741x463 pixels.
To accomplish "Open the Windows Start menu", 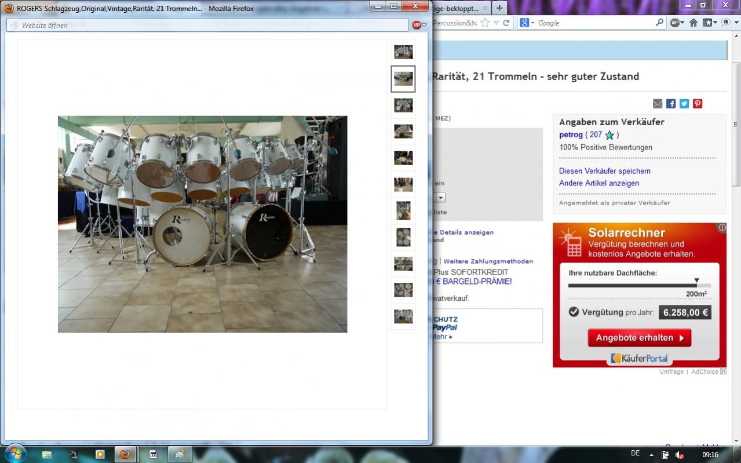I will pos(14,454).
